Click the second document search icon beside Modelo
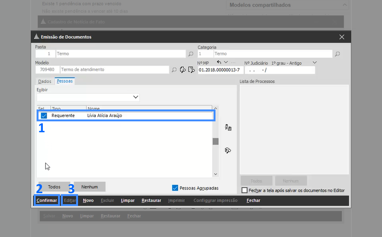This screenshot has height=237, width=382. (192, 70)
